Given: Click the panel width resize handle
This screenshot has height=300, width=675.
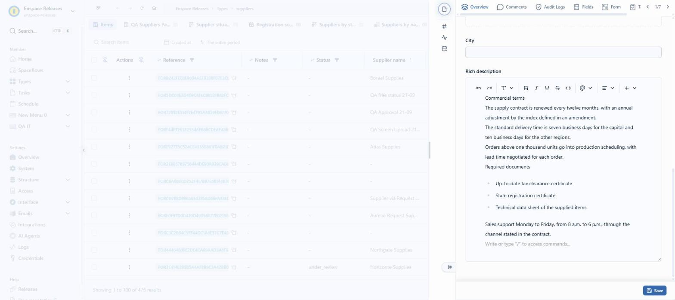Looking at the screenshot, I should [429, 150].
